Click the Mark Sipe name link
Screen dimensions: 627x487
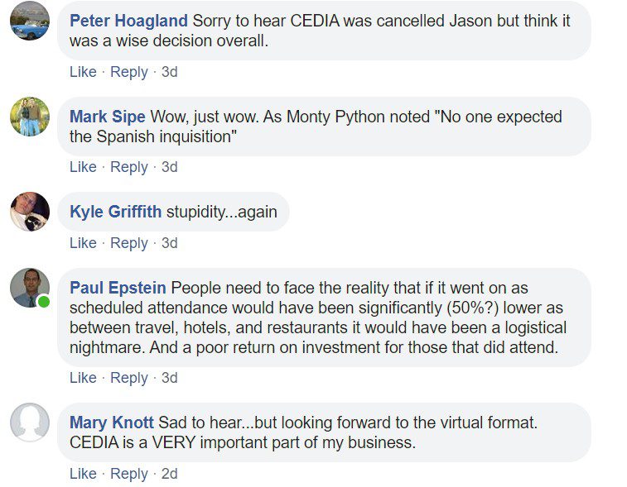click(107, 117)
